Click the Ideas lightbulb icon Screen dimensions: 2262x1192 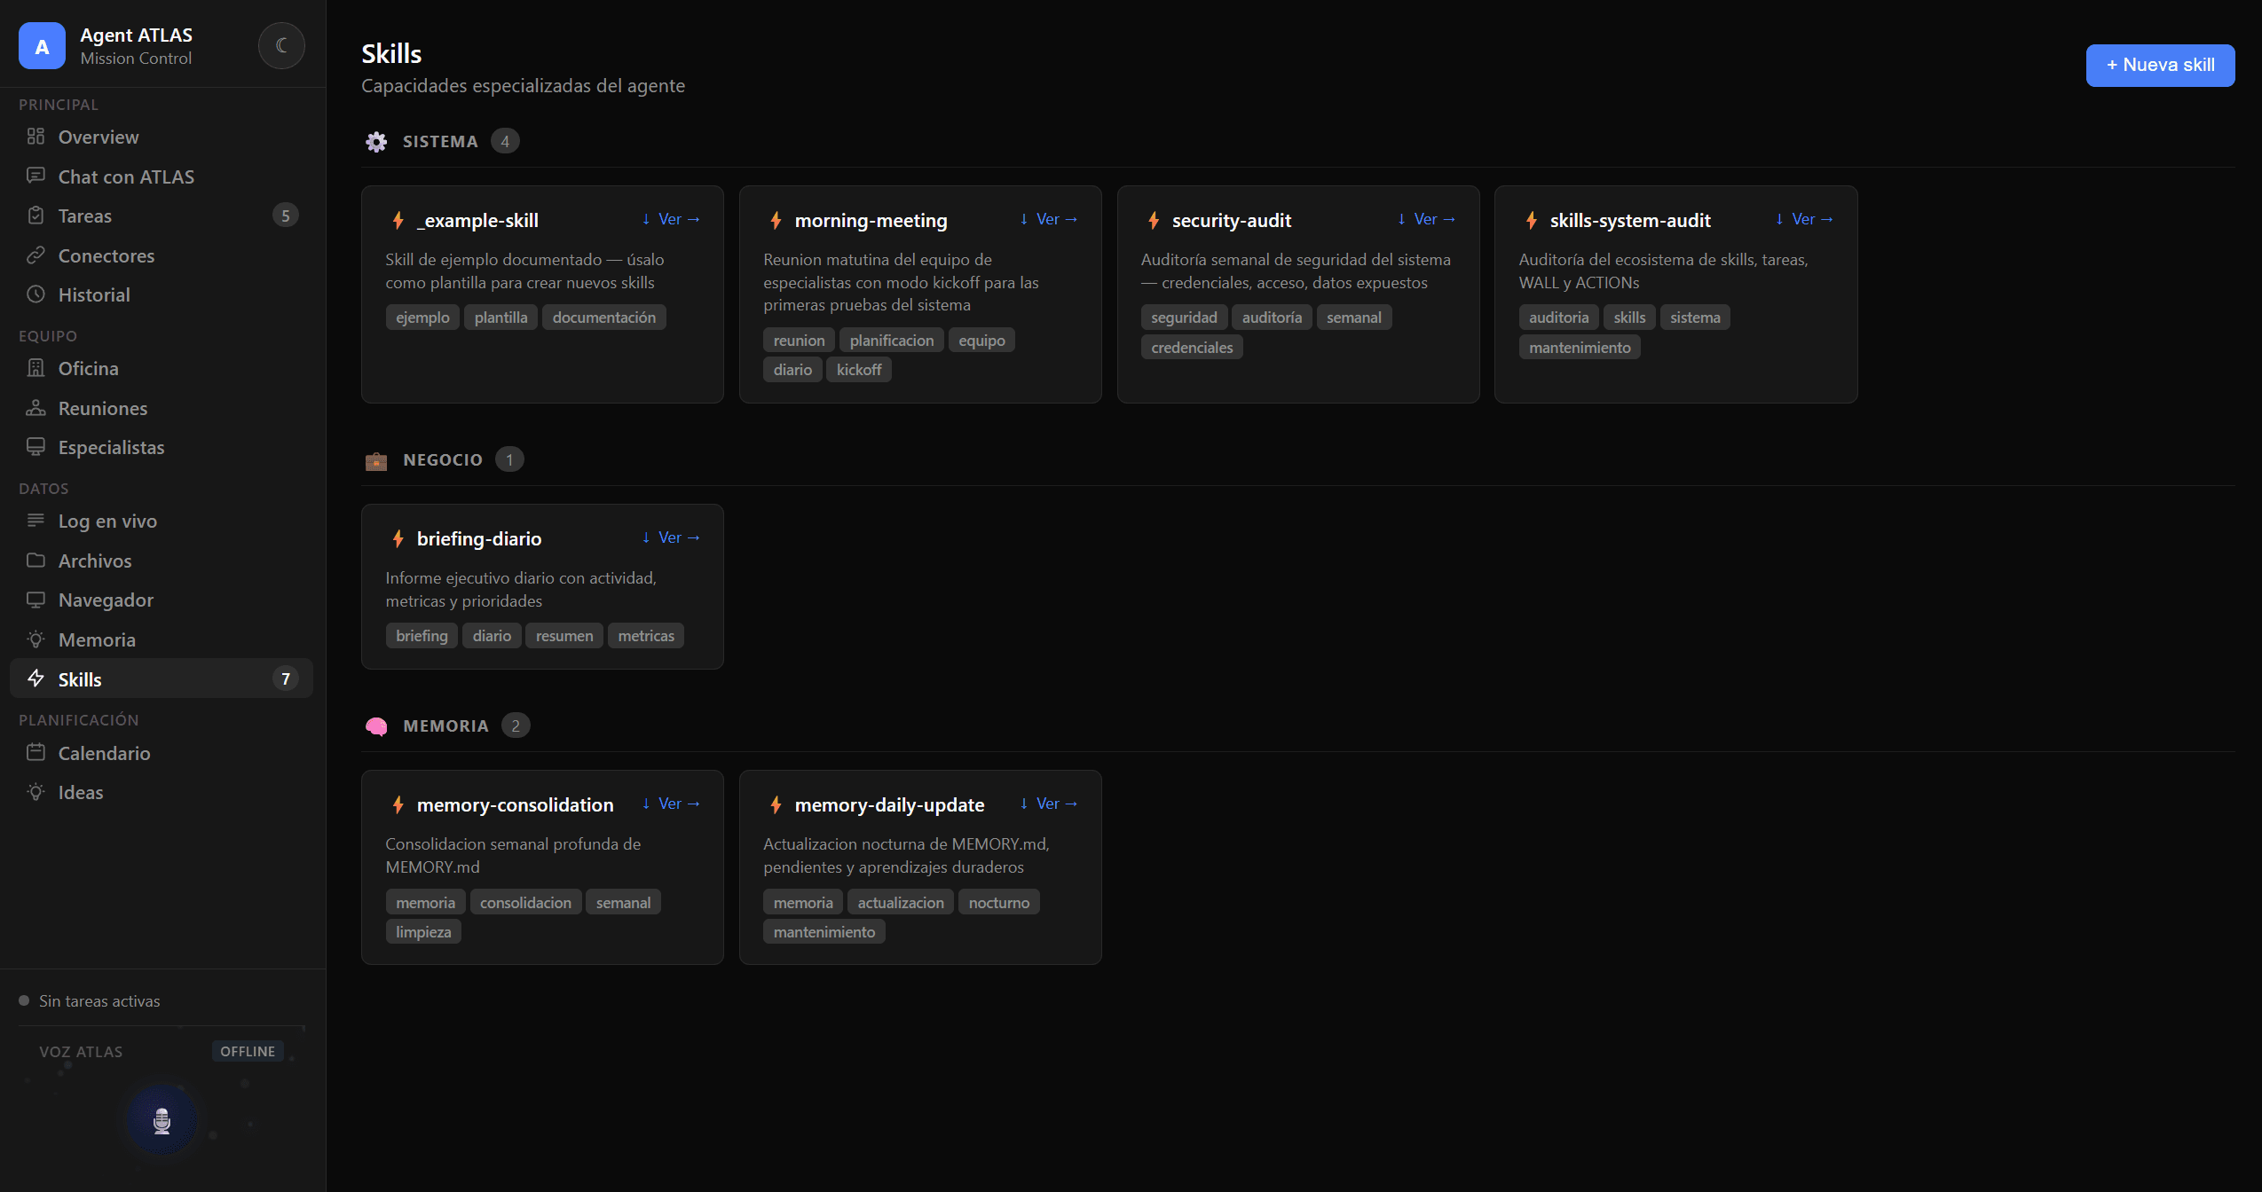[x=35, y=792]
